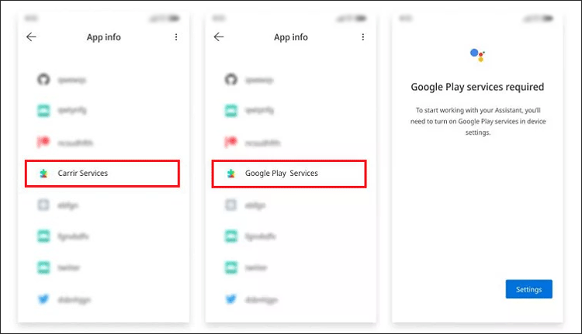Image resolution: width=582 pixels, height=334 pixels.
Task: Tap the Google Play Services puzzle-piece icon
Action: [231, 173]
